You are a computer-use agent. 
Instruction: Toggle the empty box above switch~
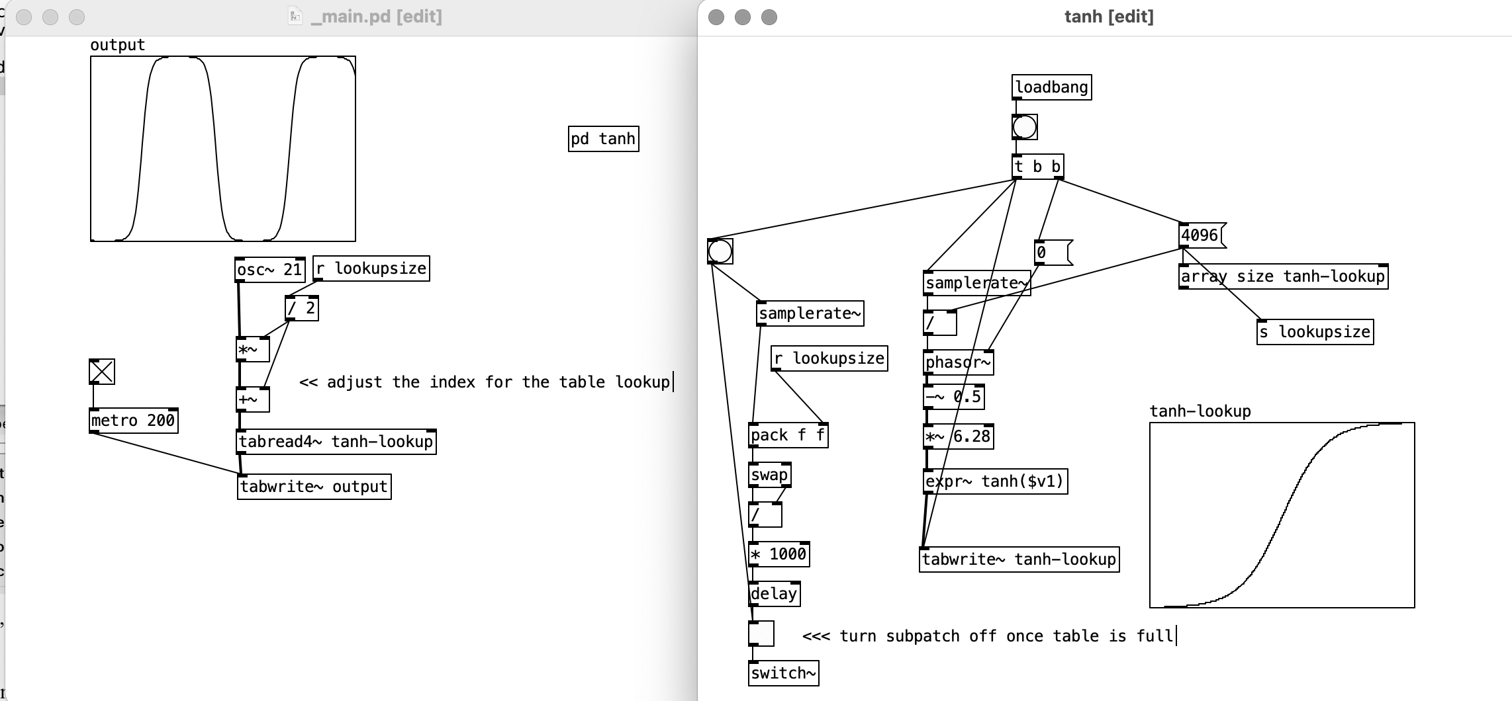761,634
